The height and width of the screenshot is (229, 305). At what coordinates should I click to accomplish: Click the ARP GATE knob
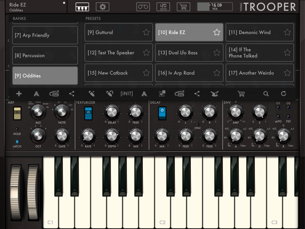pyautogui.click(x=62, y=136)
